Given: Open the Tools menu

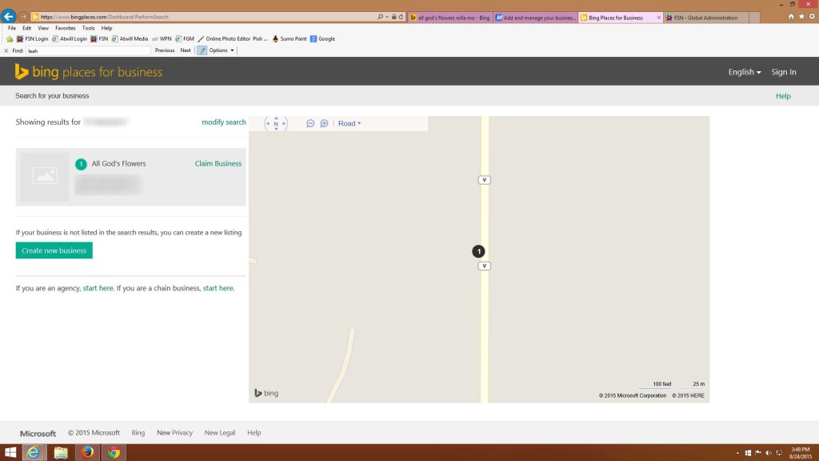Looking at the screenshot, I should 88,28.
